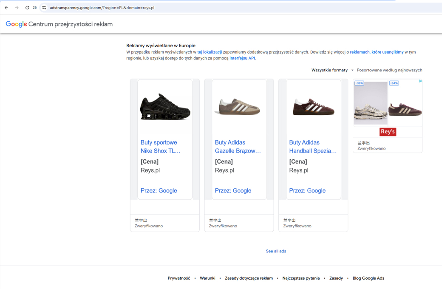Click the 'Centrum przejrzystości reklam' header title
This screenshot has width=442, height=289.
(x=71, y=24)
